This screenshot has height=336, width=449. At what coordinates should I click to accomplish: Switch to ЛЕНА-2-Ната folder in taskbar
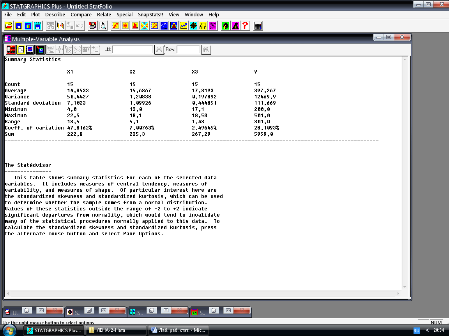pos(116,330)
